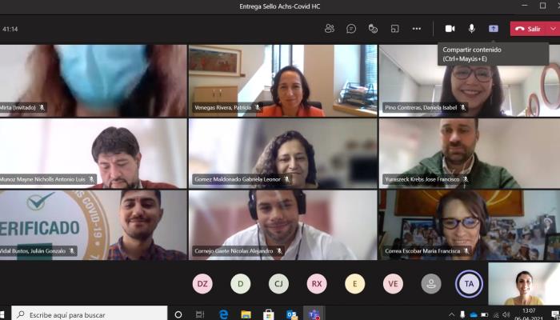
Task: Open the breakout rooms icon
Action: pyautogui.click(x=394, y=29)
